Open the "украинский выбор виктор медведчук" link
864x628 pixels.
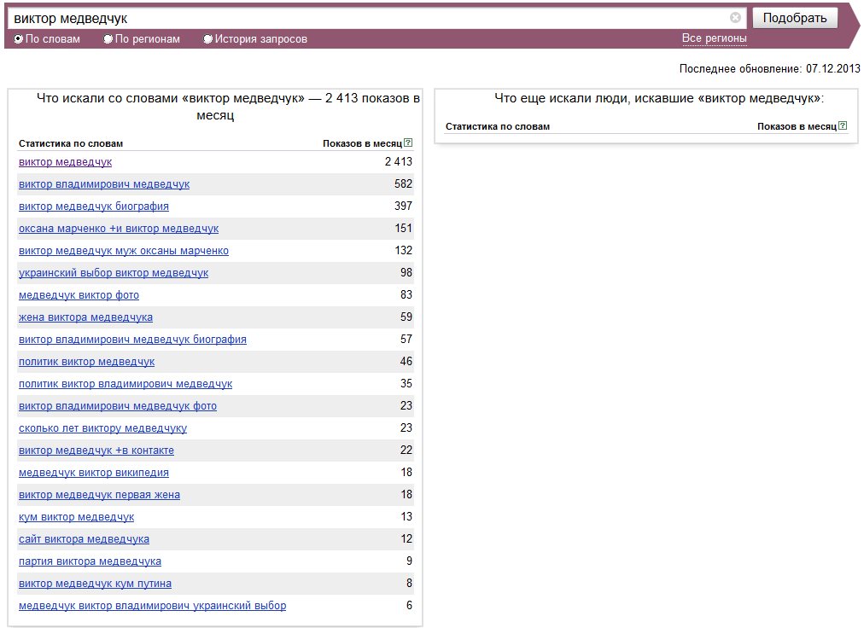pos(114,273)
